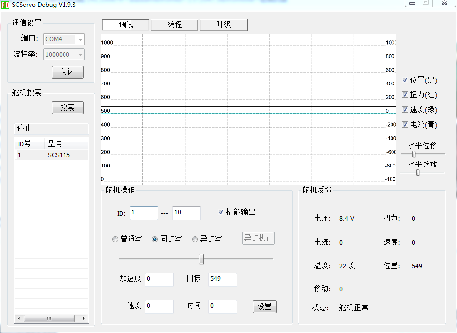Viewport: 457px width, 333px height.
Task: Click the 设置 set button
Action: tap(264, 307)
